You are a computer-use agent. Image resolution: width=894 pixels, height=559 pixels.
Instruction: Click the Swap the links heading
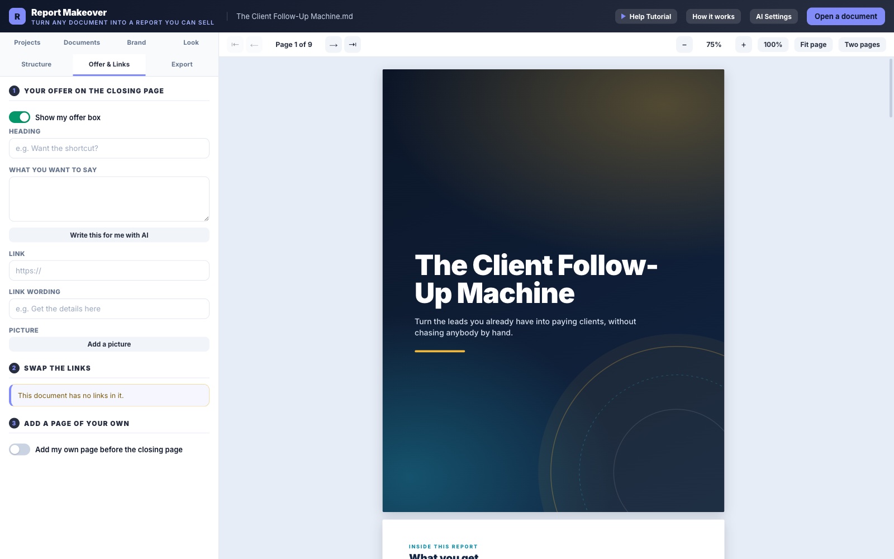(57, 368)
